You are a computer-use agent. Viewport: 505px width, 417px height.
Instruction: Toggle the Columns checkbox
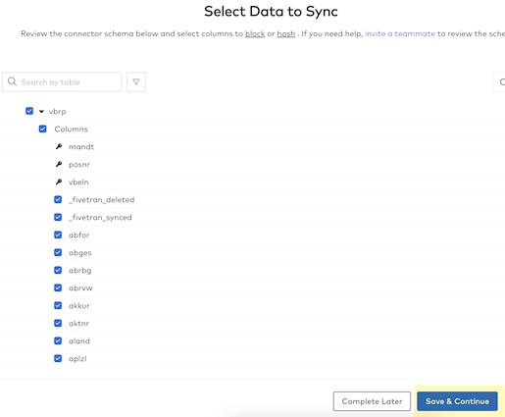coord(42,129)
